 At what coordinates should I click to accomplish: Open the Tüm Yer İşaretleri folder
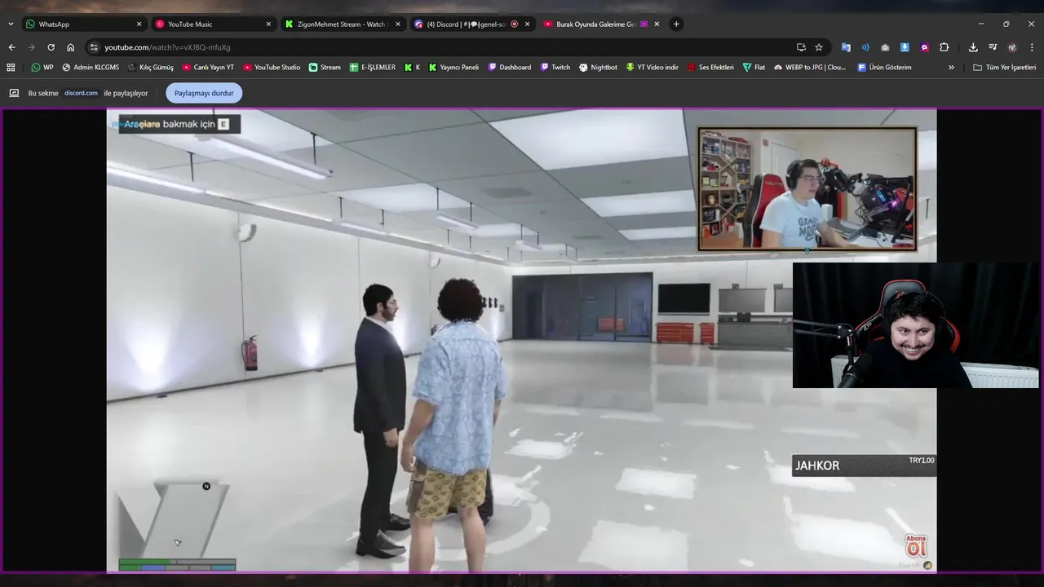[1005, 68]
